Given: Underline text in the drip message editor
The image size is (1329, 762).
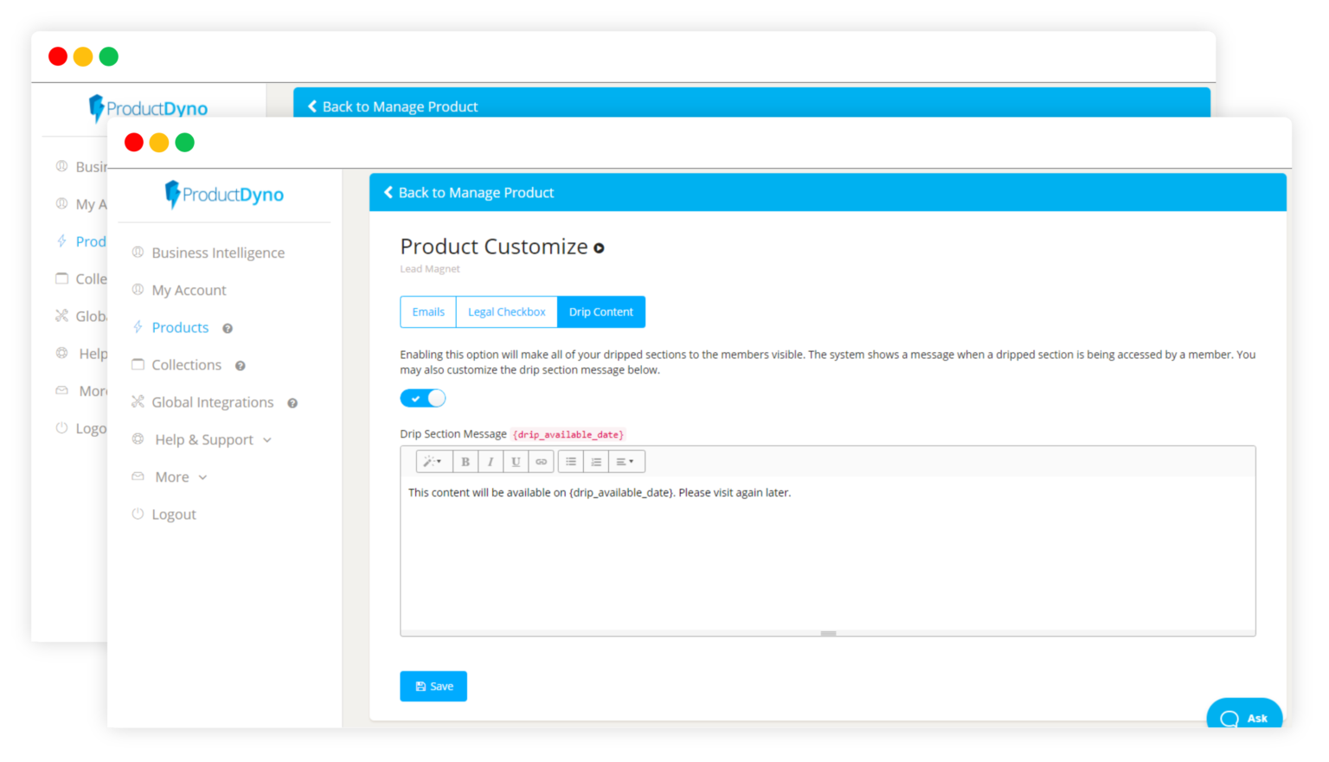Looking at the screenshot, I should pyautogui.click(x=516, y=461).
